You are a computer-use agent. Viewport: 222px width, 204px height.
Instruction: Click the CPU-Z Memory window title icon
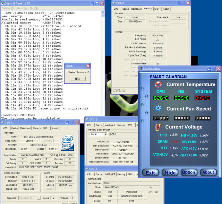coord(114,3)
